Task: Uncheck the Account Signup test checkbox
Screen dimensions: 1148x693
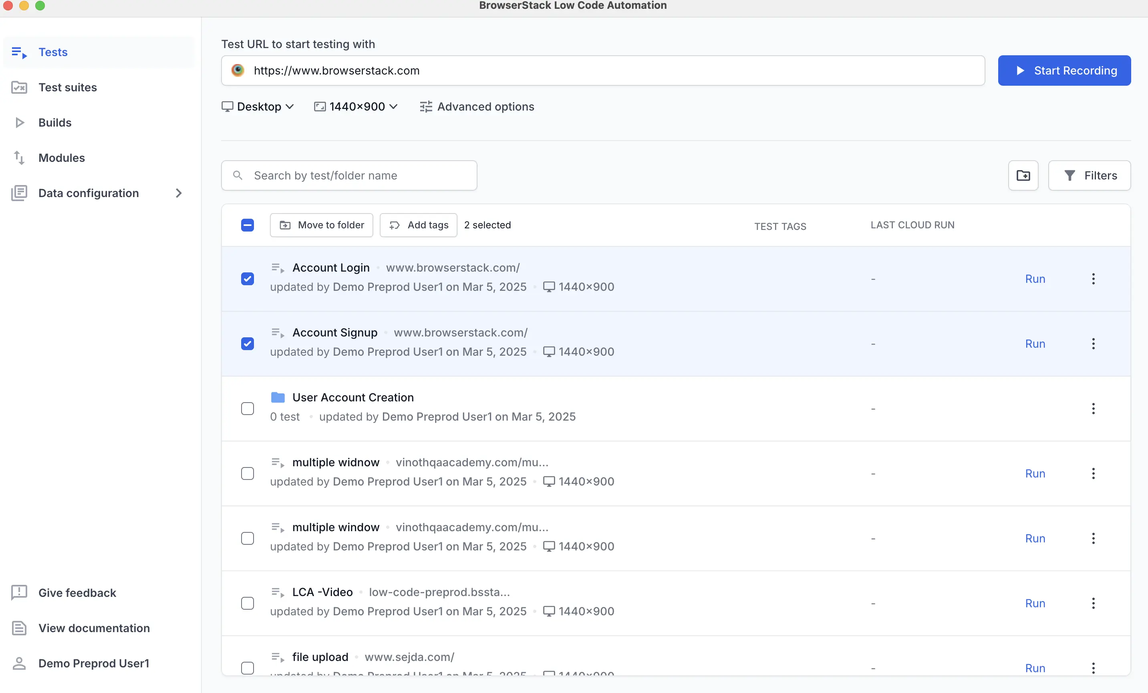Action: click(248, 343)
